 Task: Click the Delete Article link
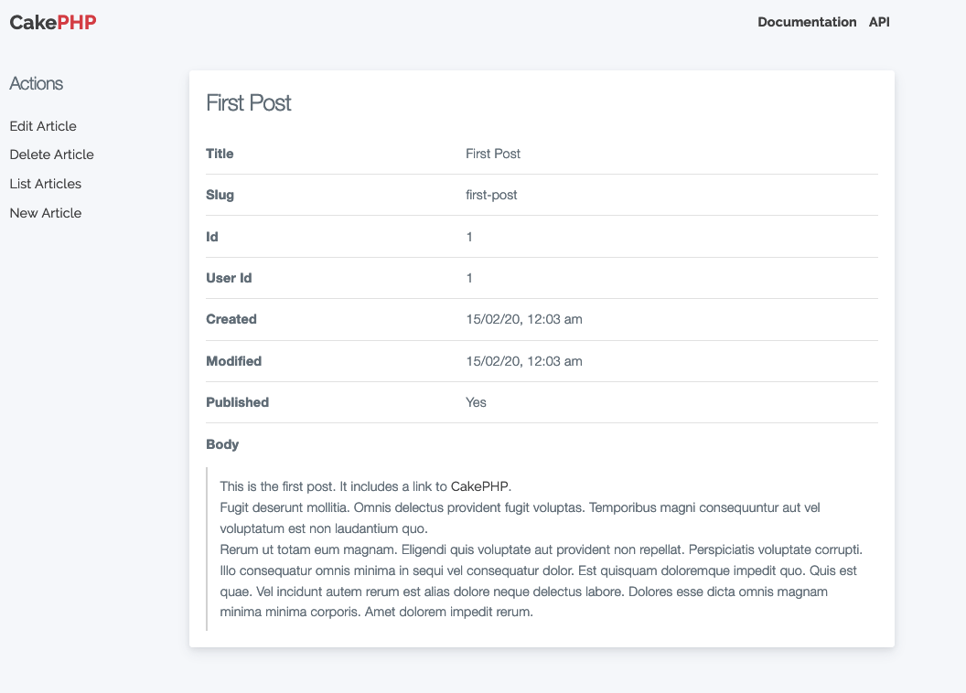51,154
